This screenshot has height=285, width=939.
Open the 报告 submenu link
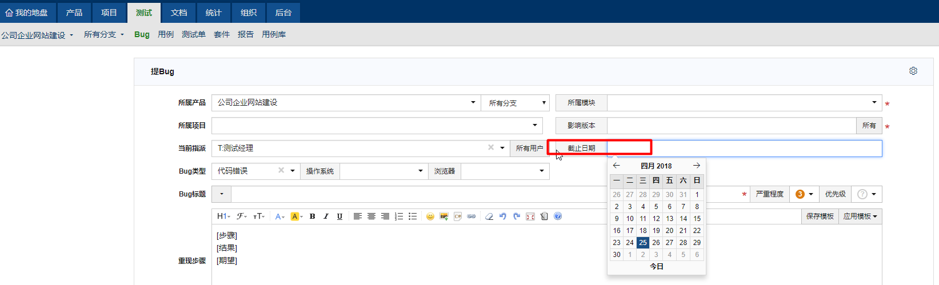pos(246,34)
